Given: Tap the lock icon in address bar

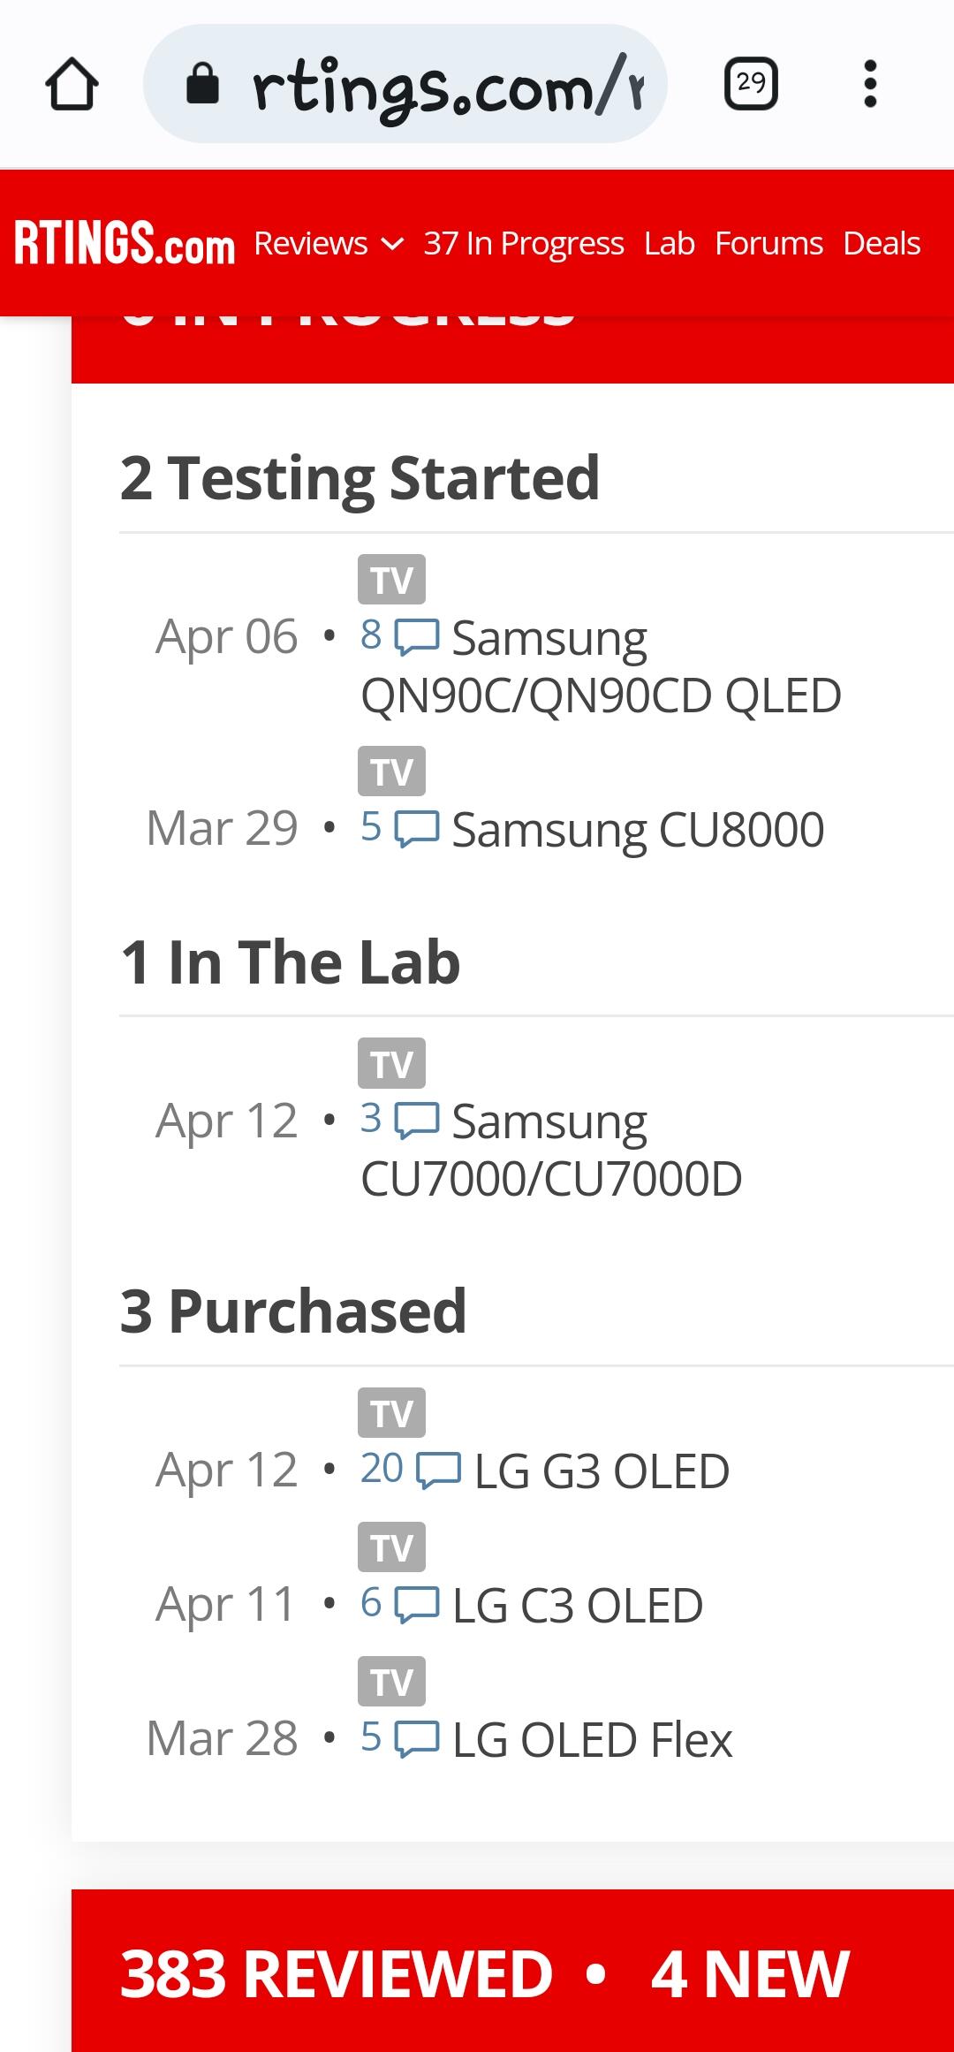Looking at the screenshot, I should pyautogui.click(x=203, y=85).
